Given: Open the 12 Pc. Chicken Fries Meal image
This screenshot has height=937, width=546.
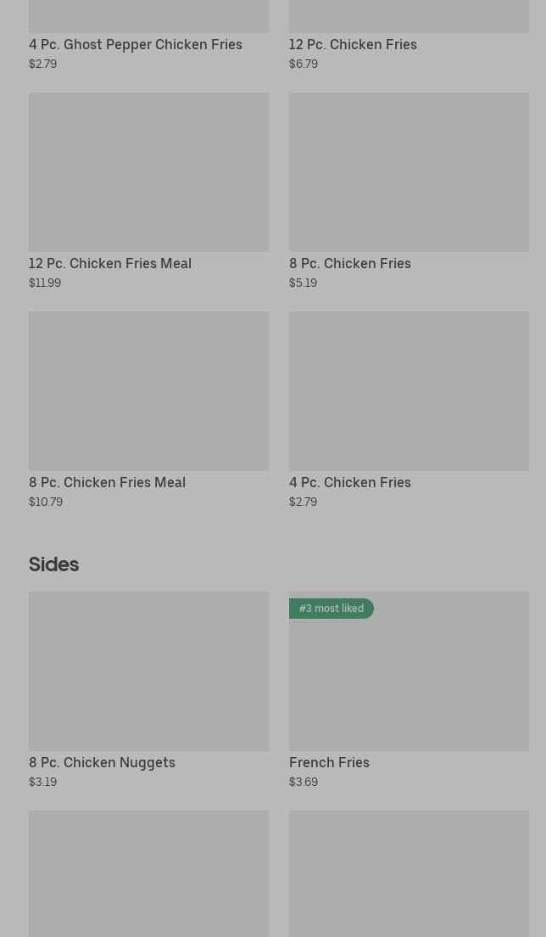Looking at the screenshot, I should tap(148, 171).
